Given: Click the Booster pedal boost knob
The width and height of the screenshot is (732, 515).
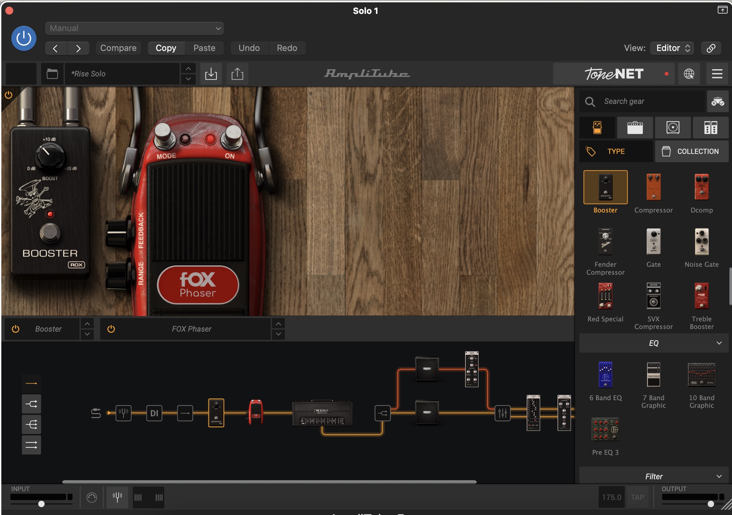Looking at the screenshot, I should point(50,157).
